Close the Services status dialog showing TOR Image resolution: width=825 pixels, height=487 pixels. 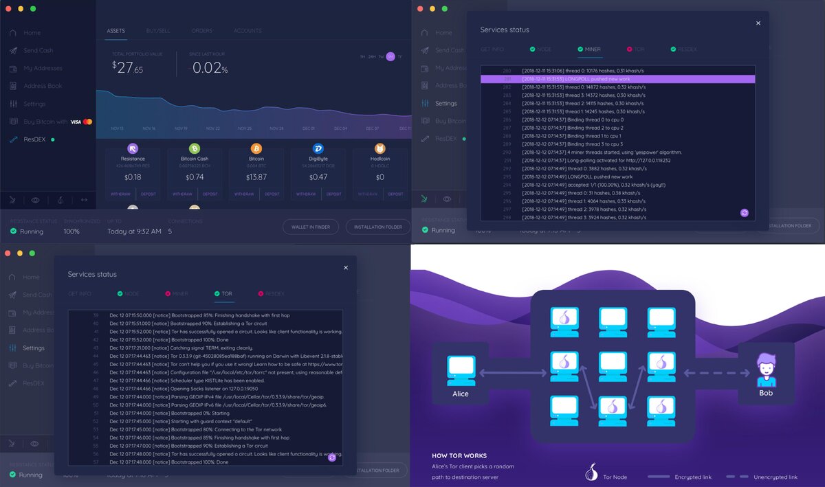tap(346, 268)
